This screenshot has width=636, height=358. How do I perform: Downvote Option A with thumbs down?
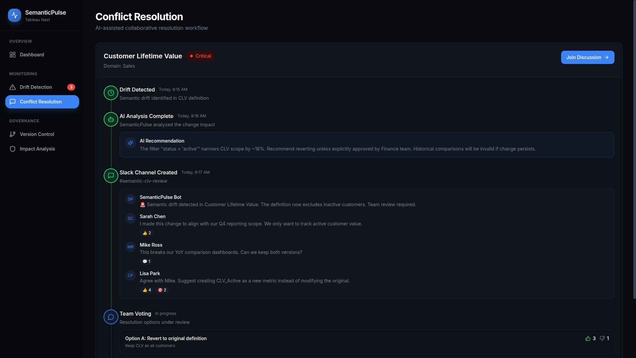tap(602, 338)
